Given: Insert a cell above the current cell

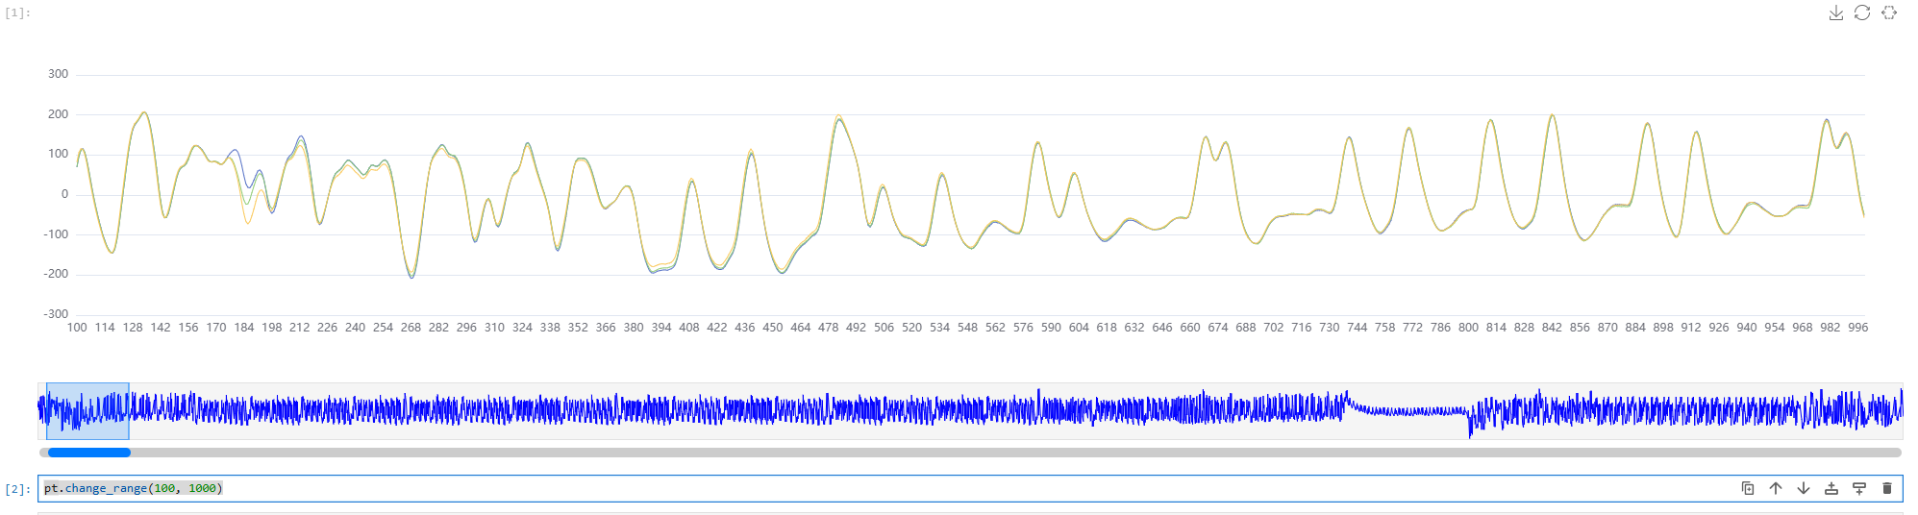Looking at the screenshot, I should pos(1831,488).
